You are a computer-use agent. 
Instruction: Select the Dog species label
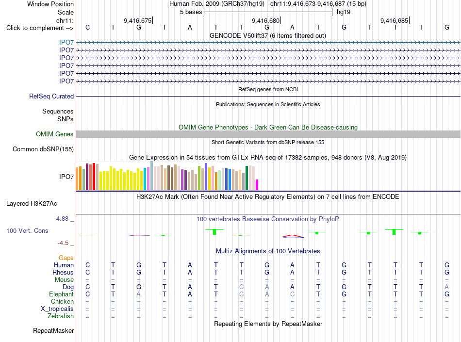[x=68, y=287]
